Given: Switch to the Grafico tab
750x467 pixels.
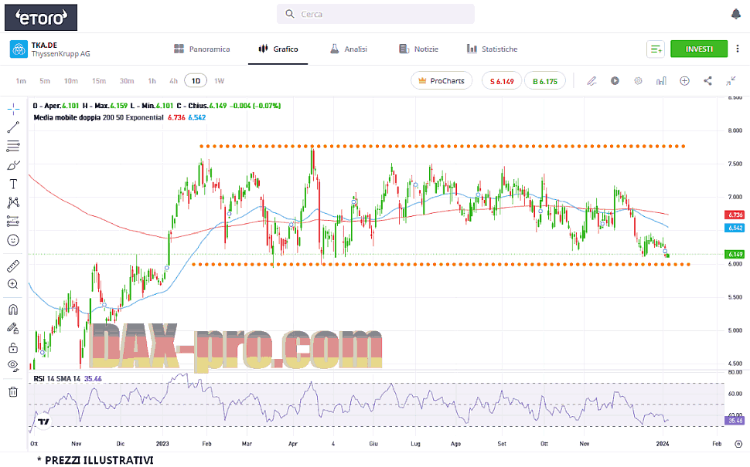Looking at the screenshot, I should [278, 49].
